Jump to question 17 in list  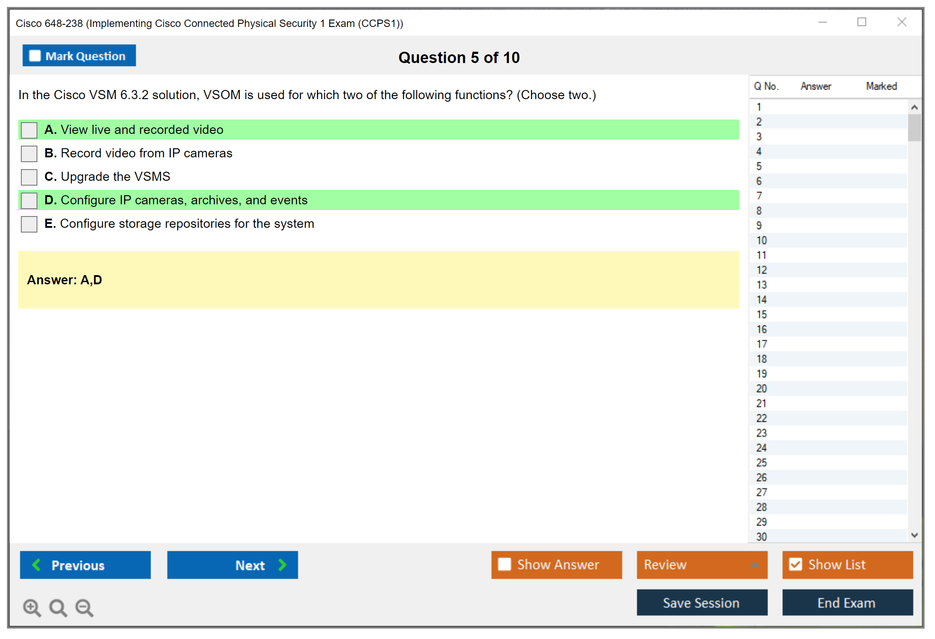pos(761,344)
